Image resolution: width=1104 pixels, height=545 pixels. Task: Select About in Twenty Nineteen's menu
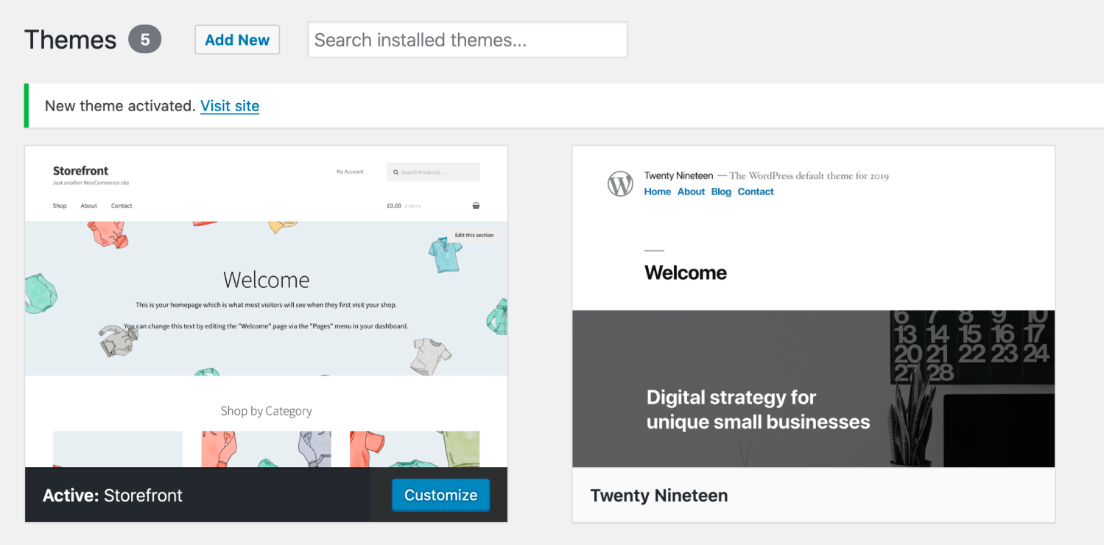pos(691,191)
